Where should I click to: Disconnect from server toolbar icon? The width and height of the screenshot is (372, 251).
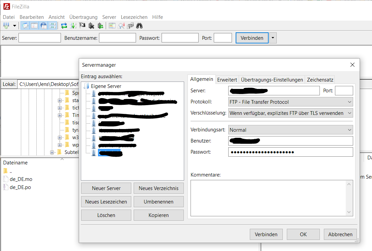point(91,26)
